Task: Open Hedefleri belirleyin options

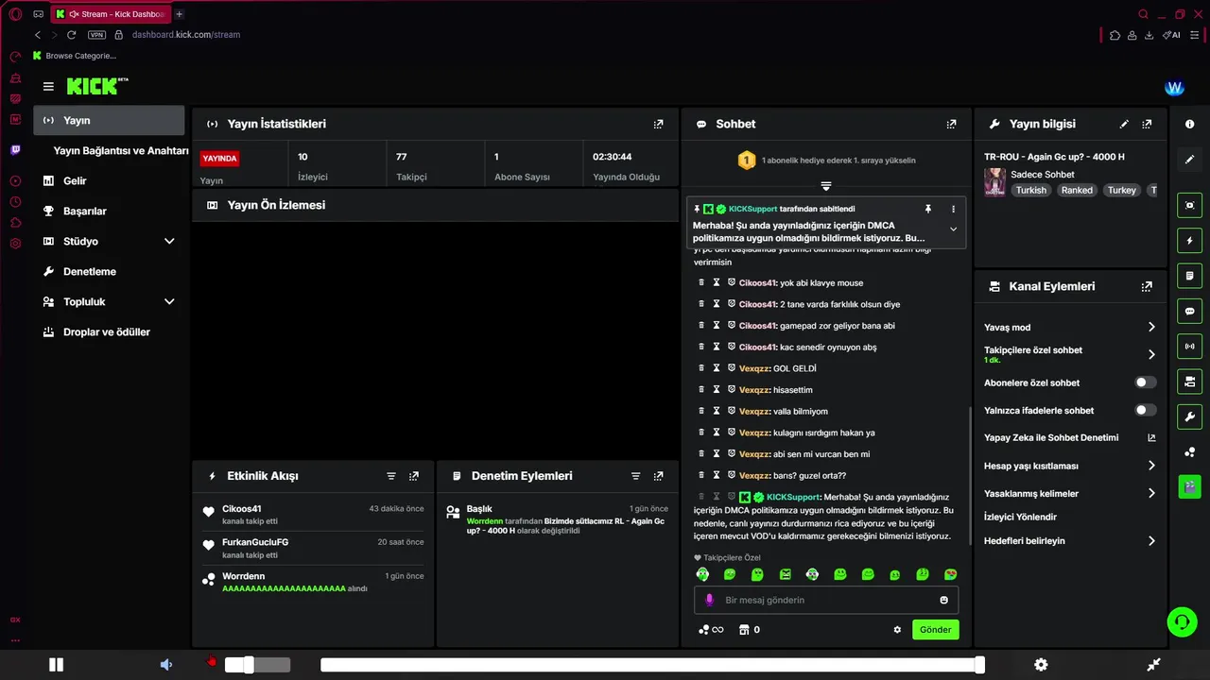Action: click(x=1070, y=541)
